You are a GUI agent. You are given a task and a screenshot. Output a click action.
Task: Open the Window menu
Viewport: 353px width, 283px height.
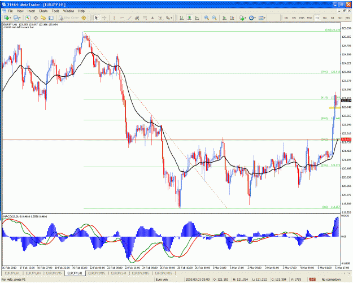68,11
